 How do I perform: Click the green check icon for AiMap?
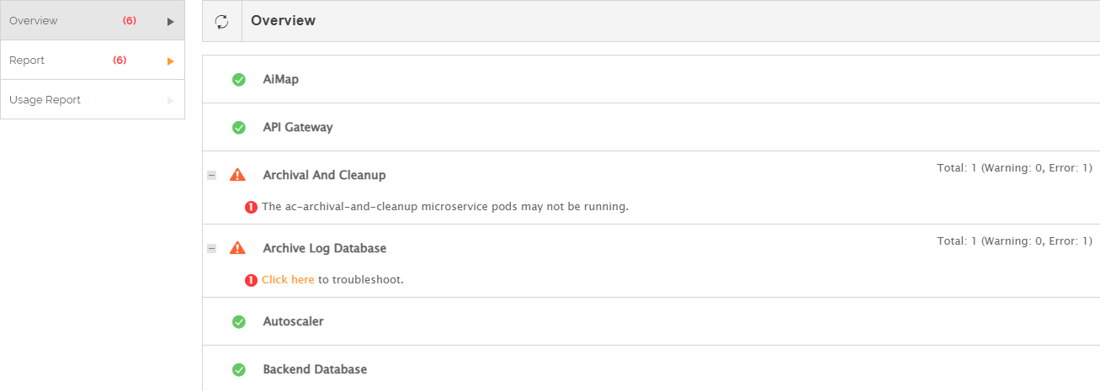click(x=239, y=80)
